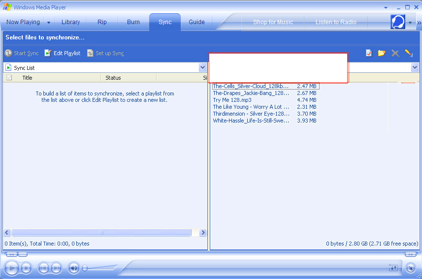This screenshot has width=422, height=279.
Task: Click the Next track button
Action: (56, 268)
